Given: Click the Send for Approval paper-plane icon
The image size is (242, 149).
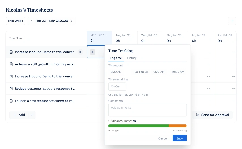Looking at the screenshot, I should coord(197,115).
